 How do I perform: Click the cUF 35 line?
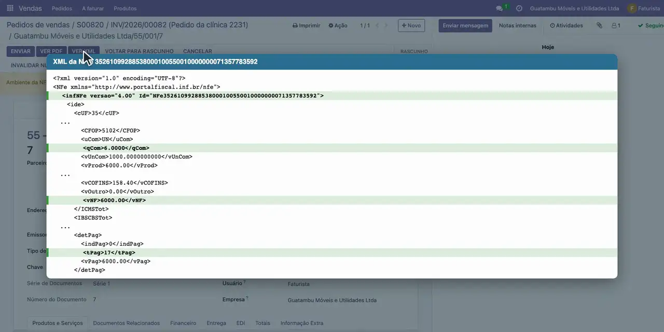(x=96, y=113)
